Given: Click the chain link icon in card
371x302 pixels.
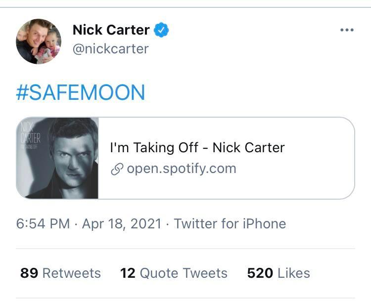Looking at the screenshot, I should [117, 169].
